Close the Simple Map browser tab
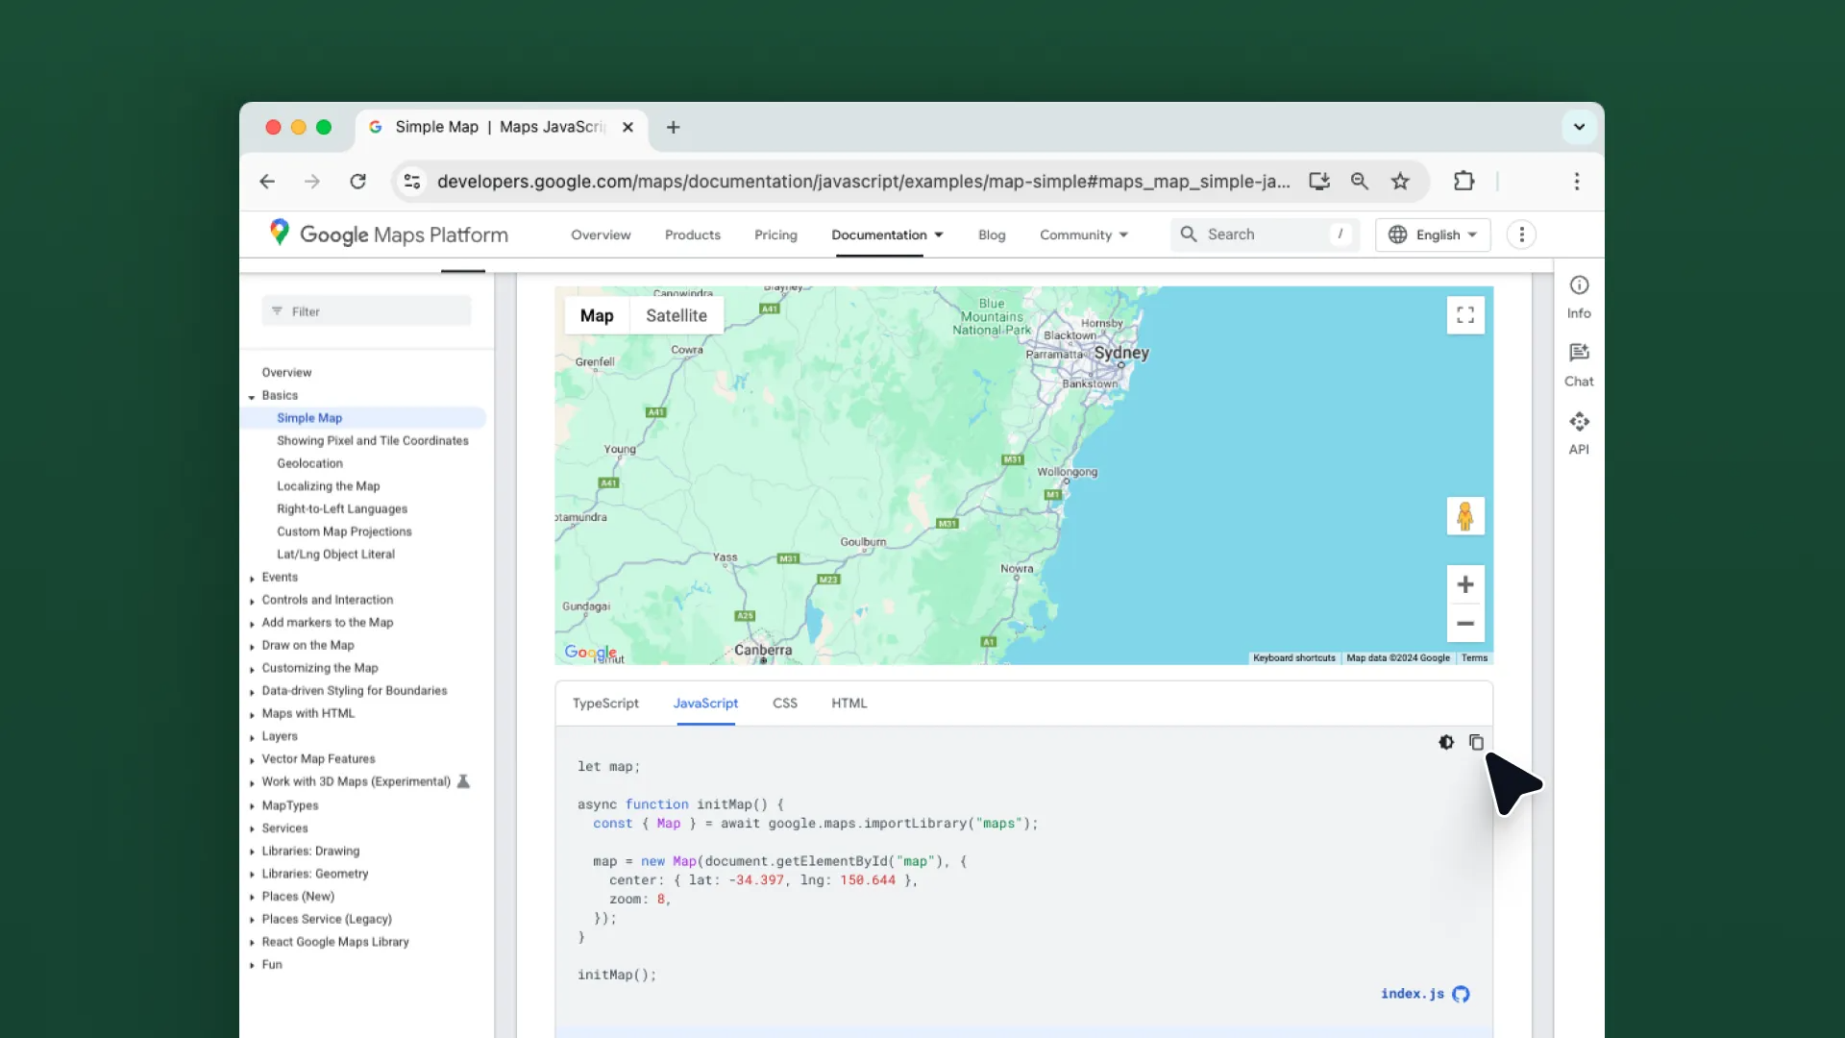This screenshot has height=1038, width=1845. tap(627, 127)
